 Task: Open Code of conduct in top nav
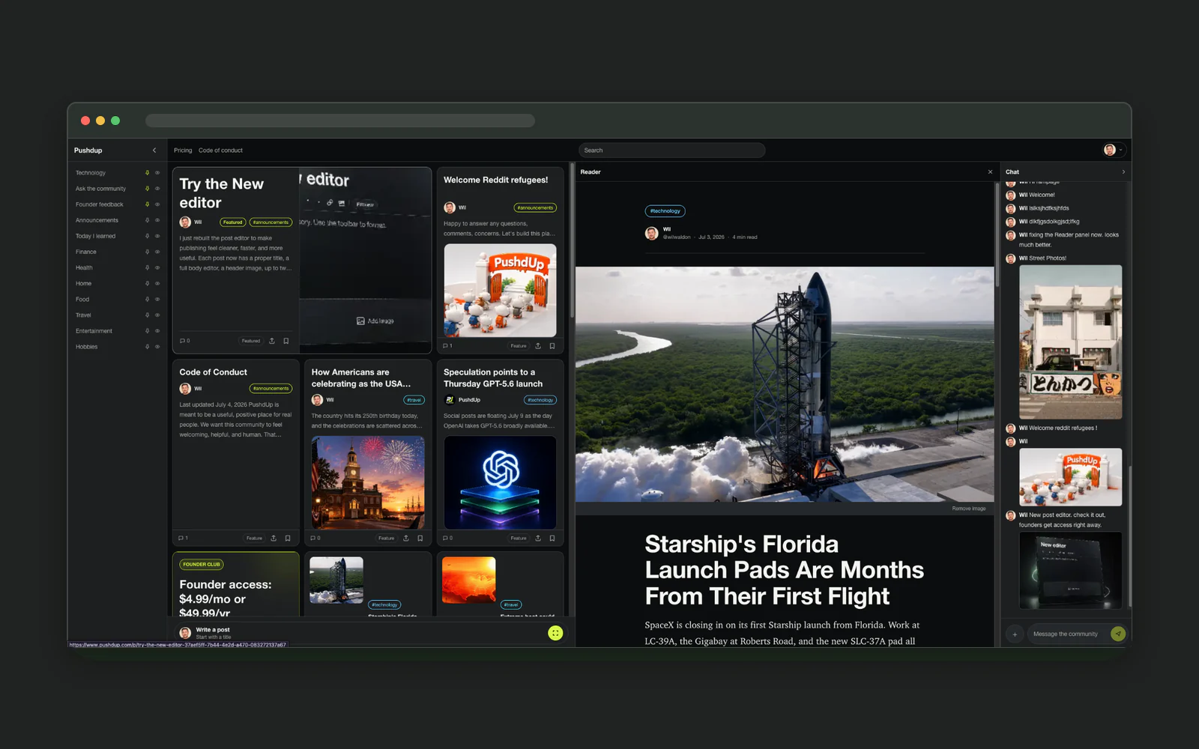click(x=220, y=151)
